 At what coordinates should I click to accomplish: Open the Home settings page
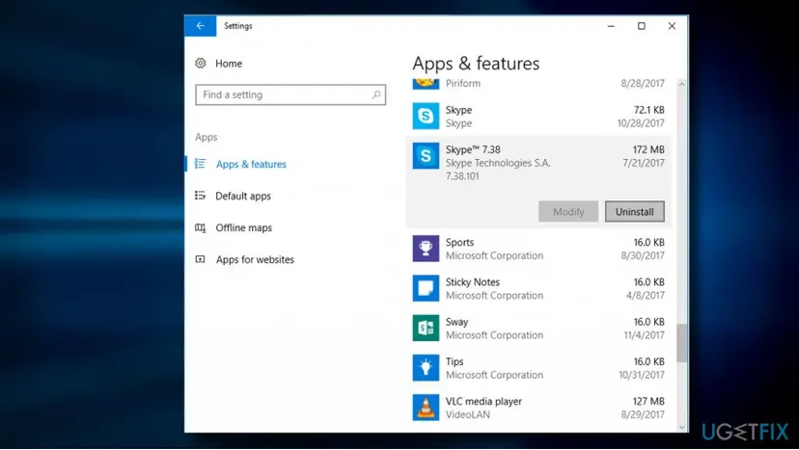(229, 64)
